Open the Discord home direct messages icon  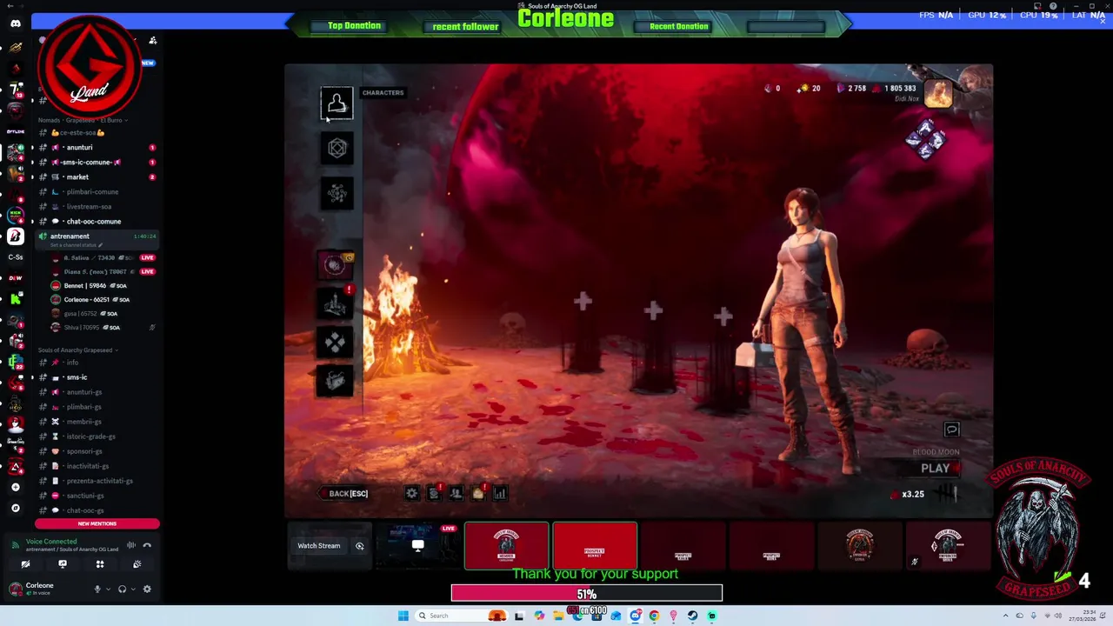point(16,23)
